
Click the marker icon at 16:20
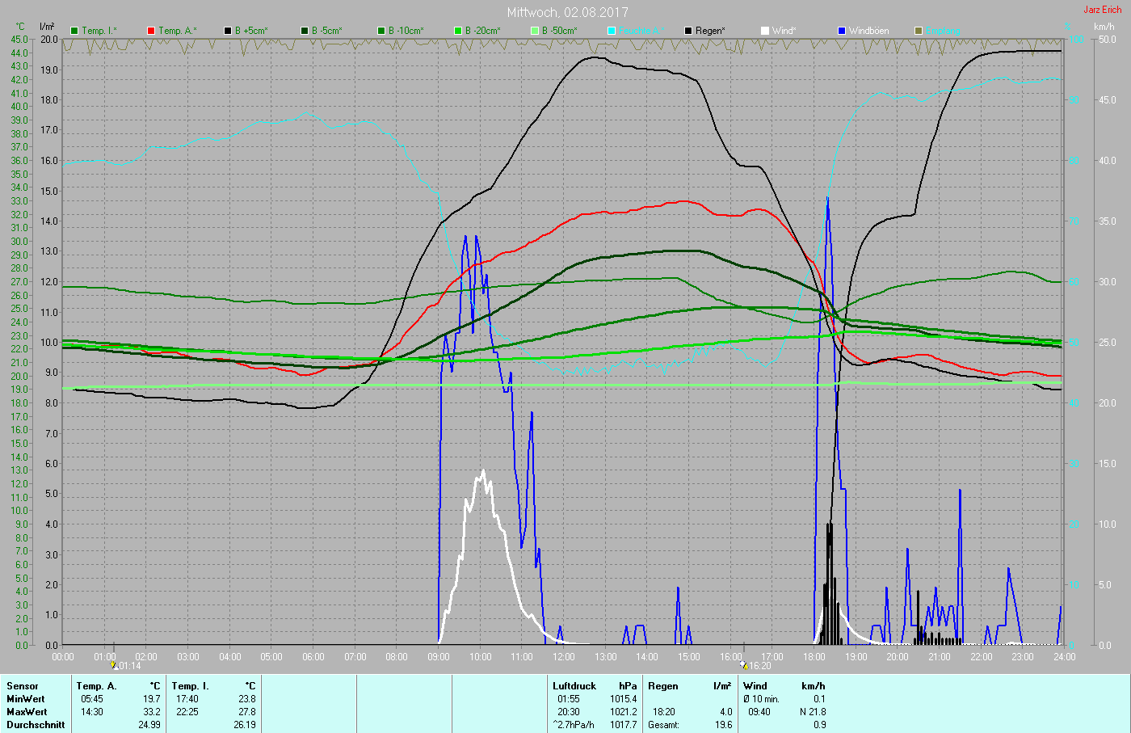(744, 666)
